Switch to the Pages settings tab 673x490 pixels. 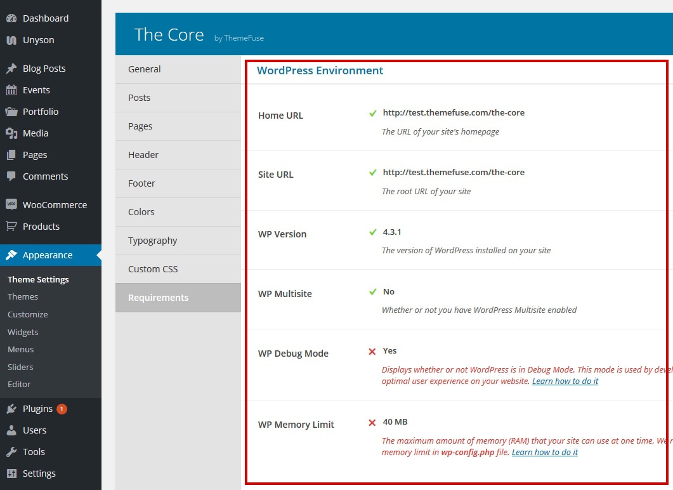click(178, 126)
